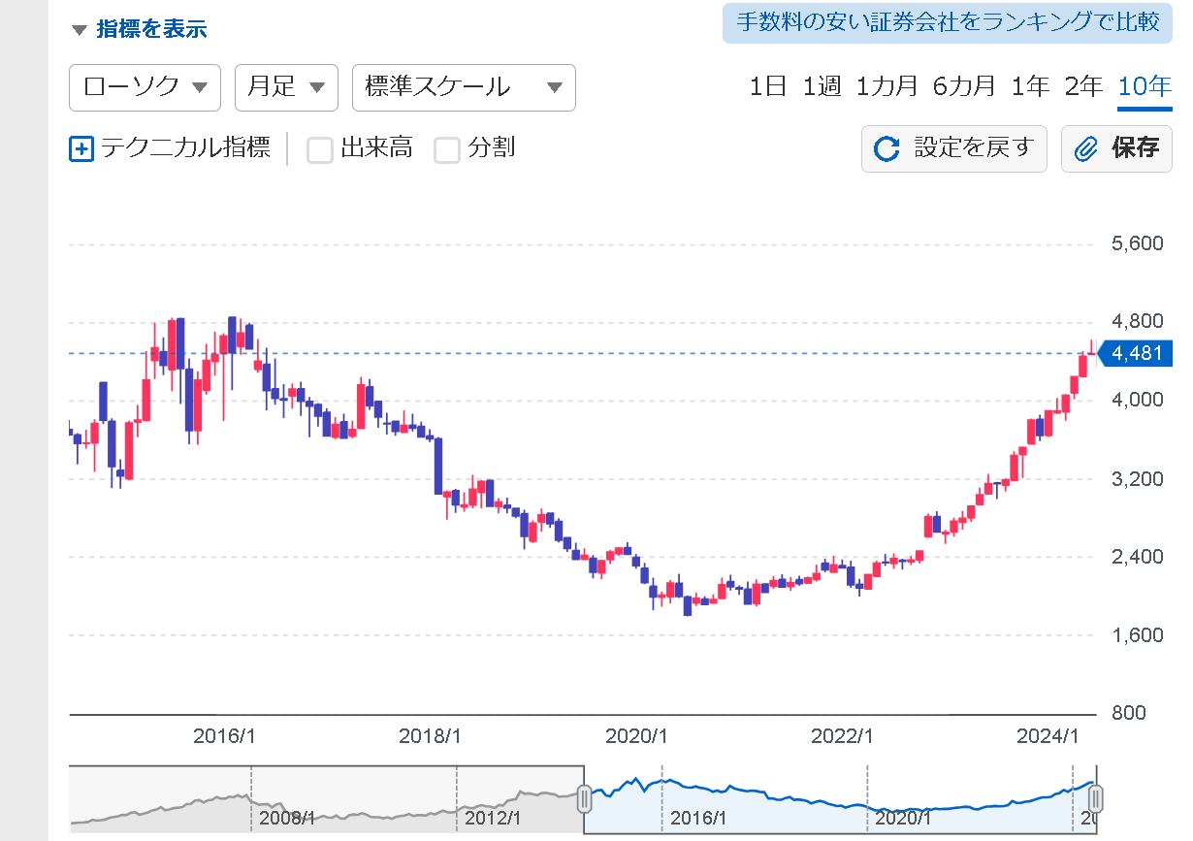The image size is (1193, 841).
Task: Select the 10年 range tab
Action: 1145,86
